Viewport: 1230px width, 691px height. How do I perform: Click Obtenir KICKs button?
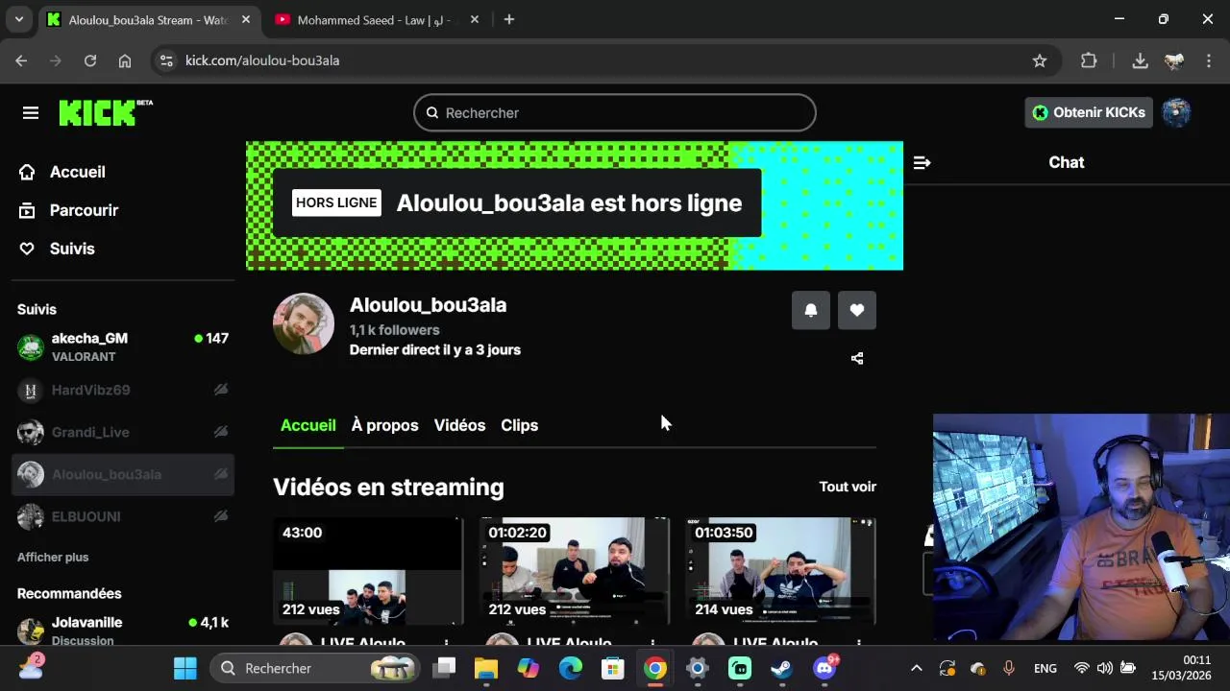(x=1089, y=112)
